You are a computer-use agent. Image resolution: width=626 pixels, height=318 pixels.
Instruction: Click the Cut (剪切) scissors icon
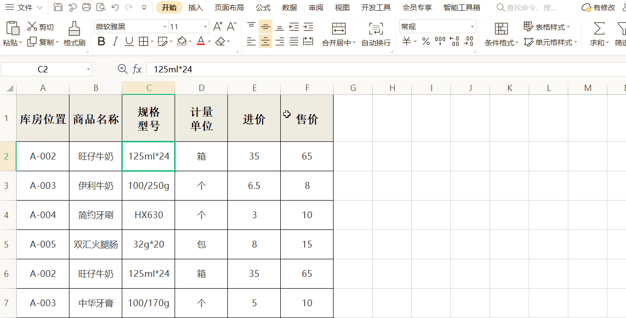pos(33,26)
